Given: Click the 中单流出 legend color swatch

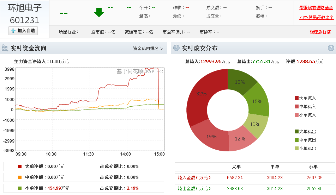Looking at the screenshot, I should pyautogui.click(x=296, y=140).
